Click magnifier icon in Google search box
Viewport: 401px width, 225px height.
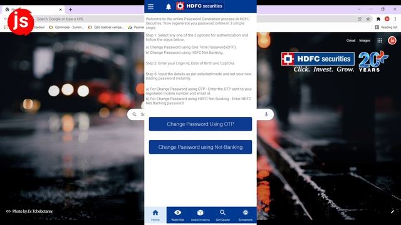[x=135, y=114]
